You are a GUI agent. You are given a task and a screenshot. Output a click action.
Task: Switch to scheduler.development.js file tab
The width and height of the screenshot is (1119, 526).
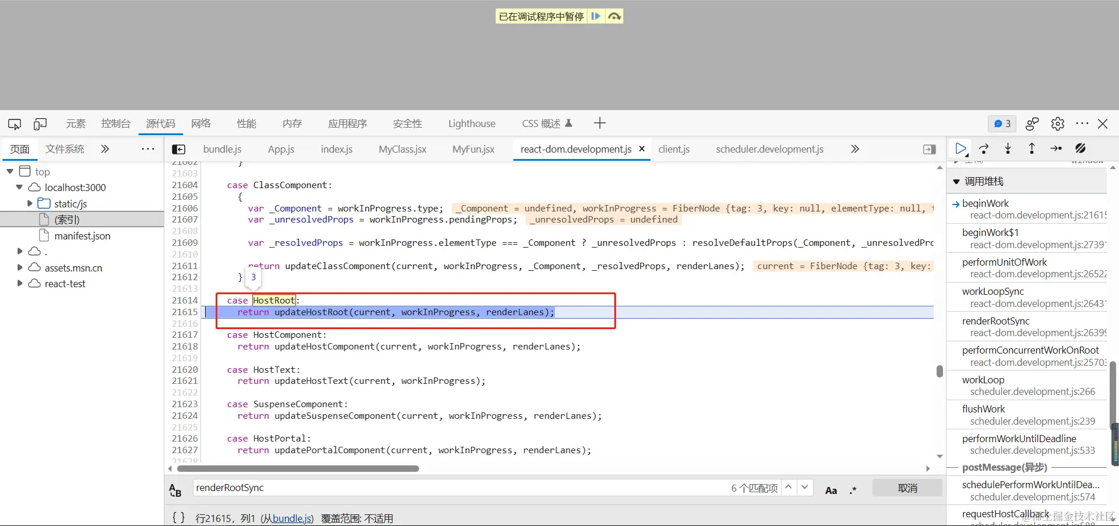pyautogui.click(x=770, y=149)
